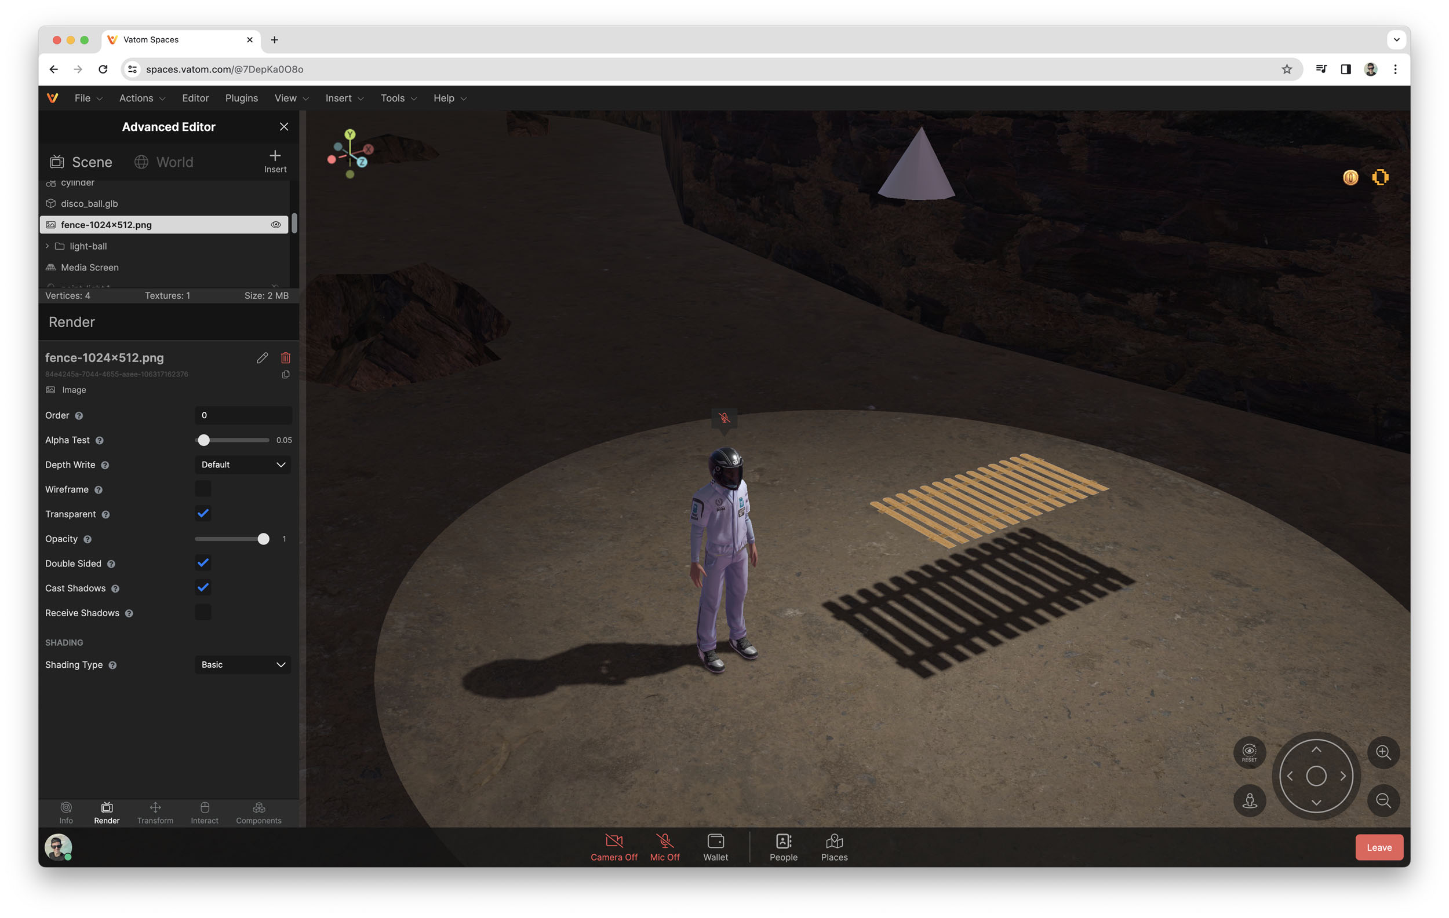
Task: Bookmark this page with the star icon
Action: (x=1287, y=69)
